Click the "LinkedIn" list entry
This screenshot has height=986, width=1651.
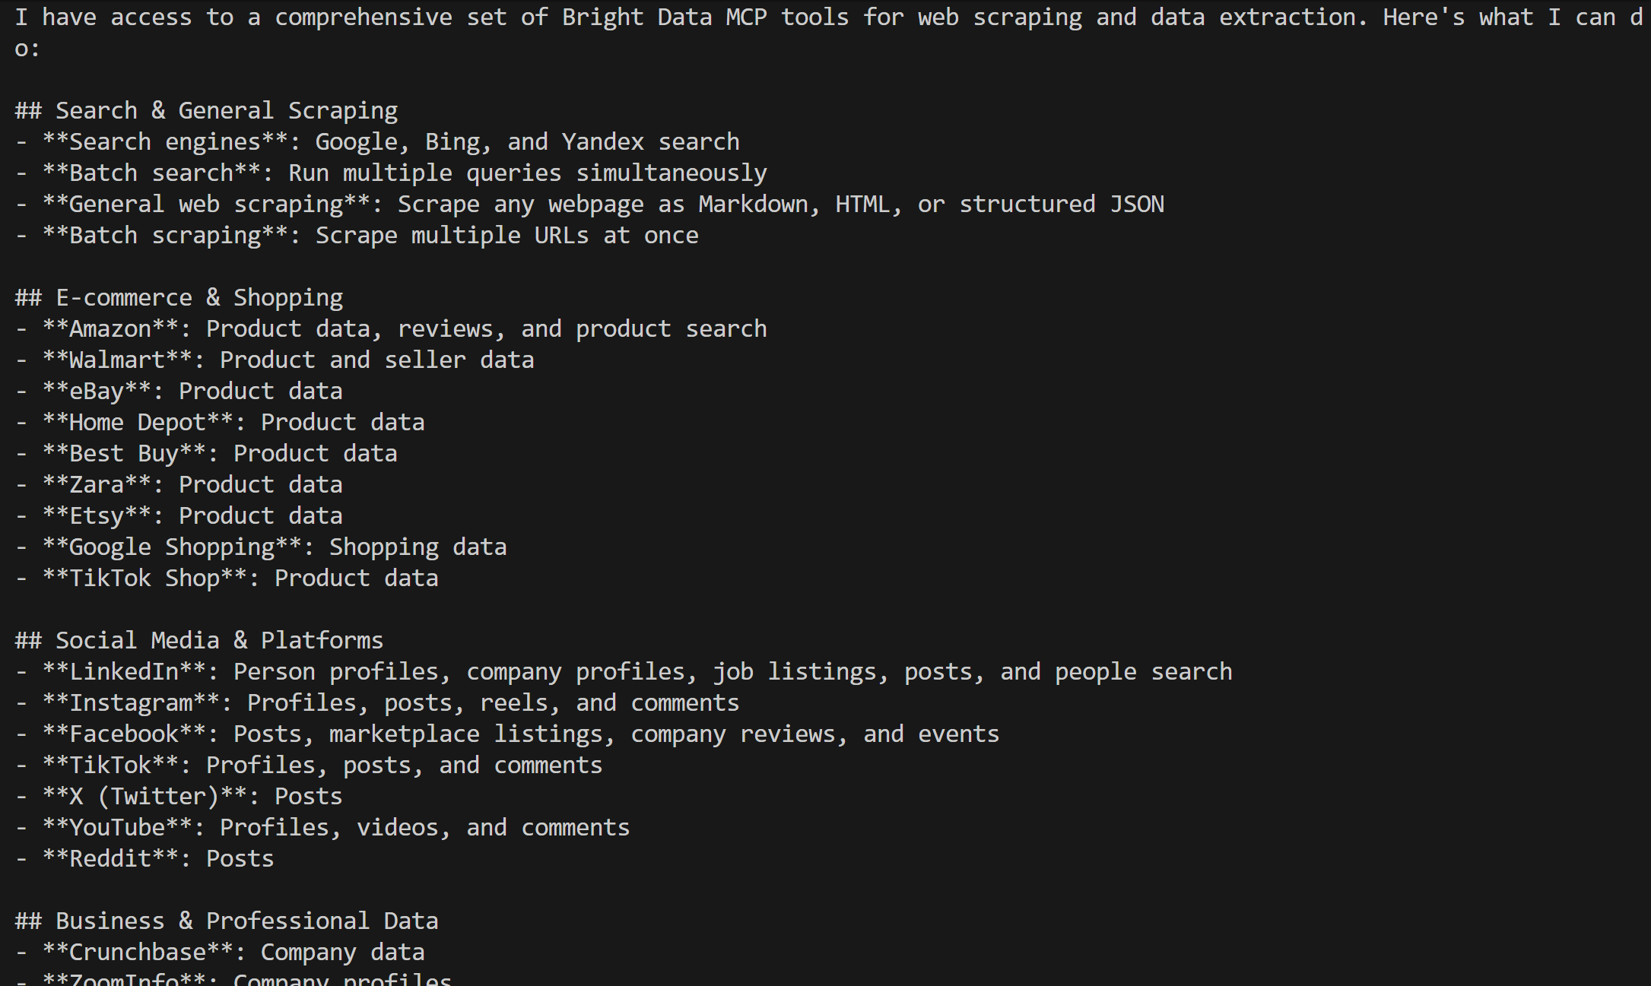click(124, 672)
